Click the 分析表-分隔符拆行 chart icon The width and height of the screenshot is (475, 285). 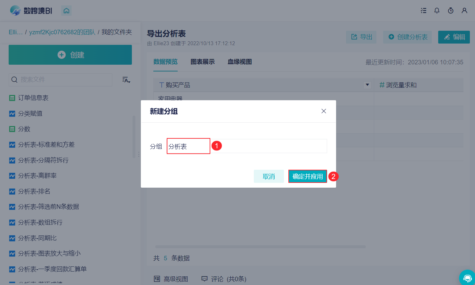(12, 160)
